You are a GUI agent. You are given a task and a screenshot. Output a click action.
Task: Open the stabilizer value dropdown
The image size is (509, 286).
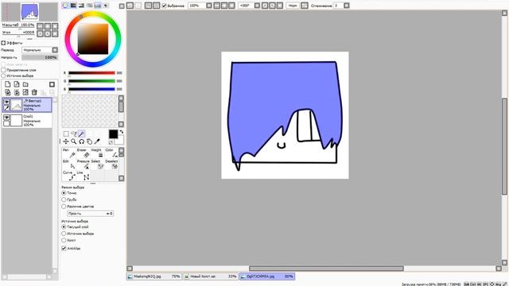[x=347, y=6]
